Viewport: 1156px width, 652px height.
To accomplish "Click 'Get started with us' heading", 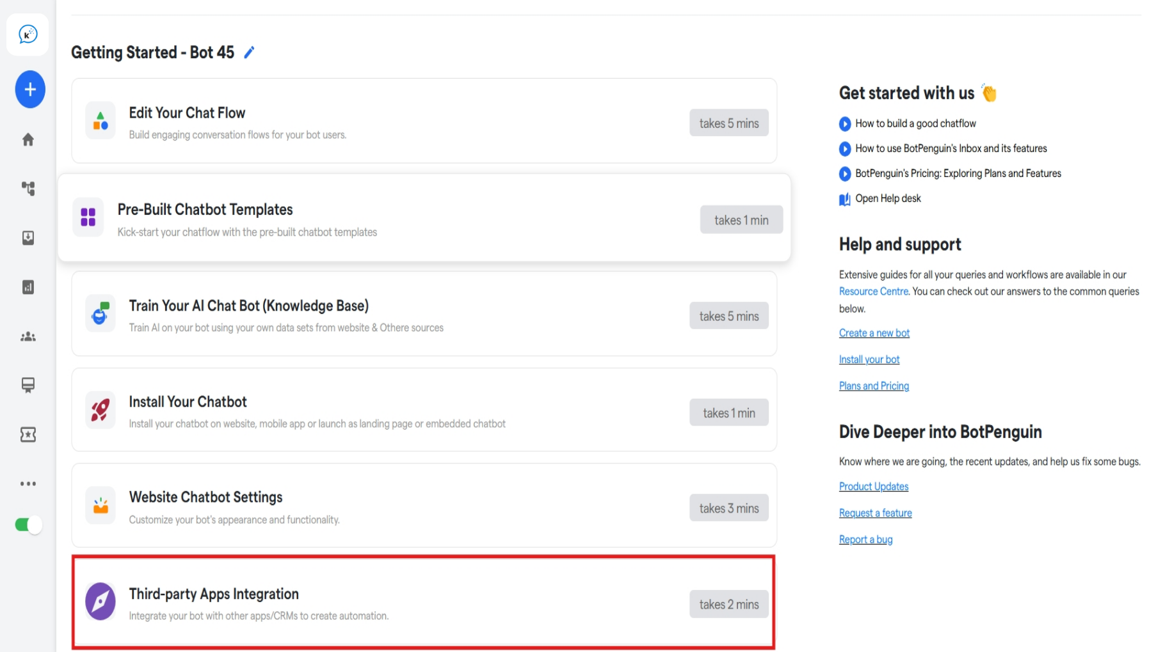I will tap(906, 93).
